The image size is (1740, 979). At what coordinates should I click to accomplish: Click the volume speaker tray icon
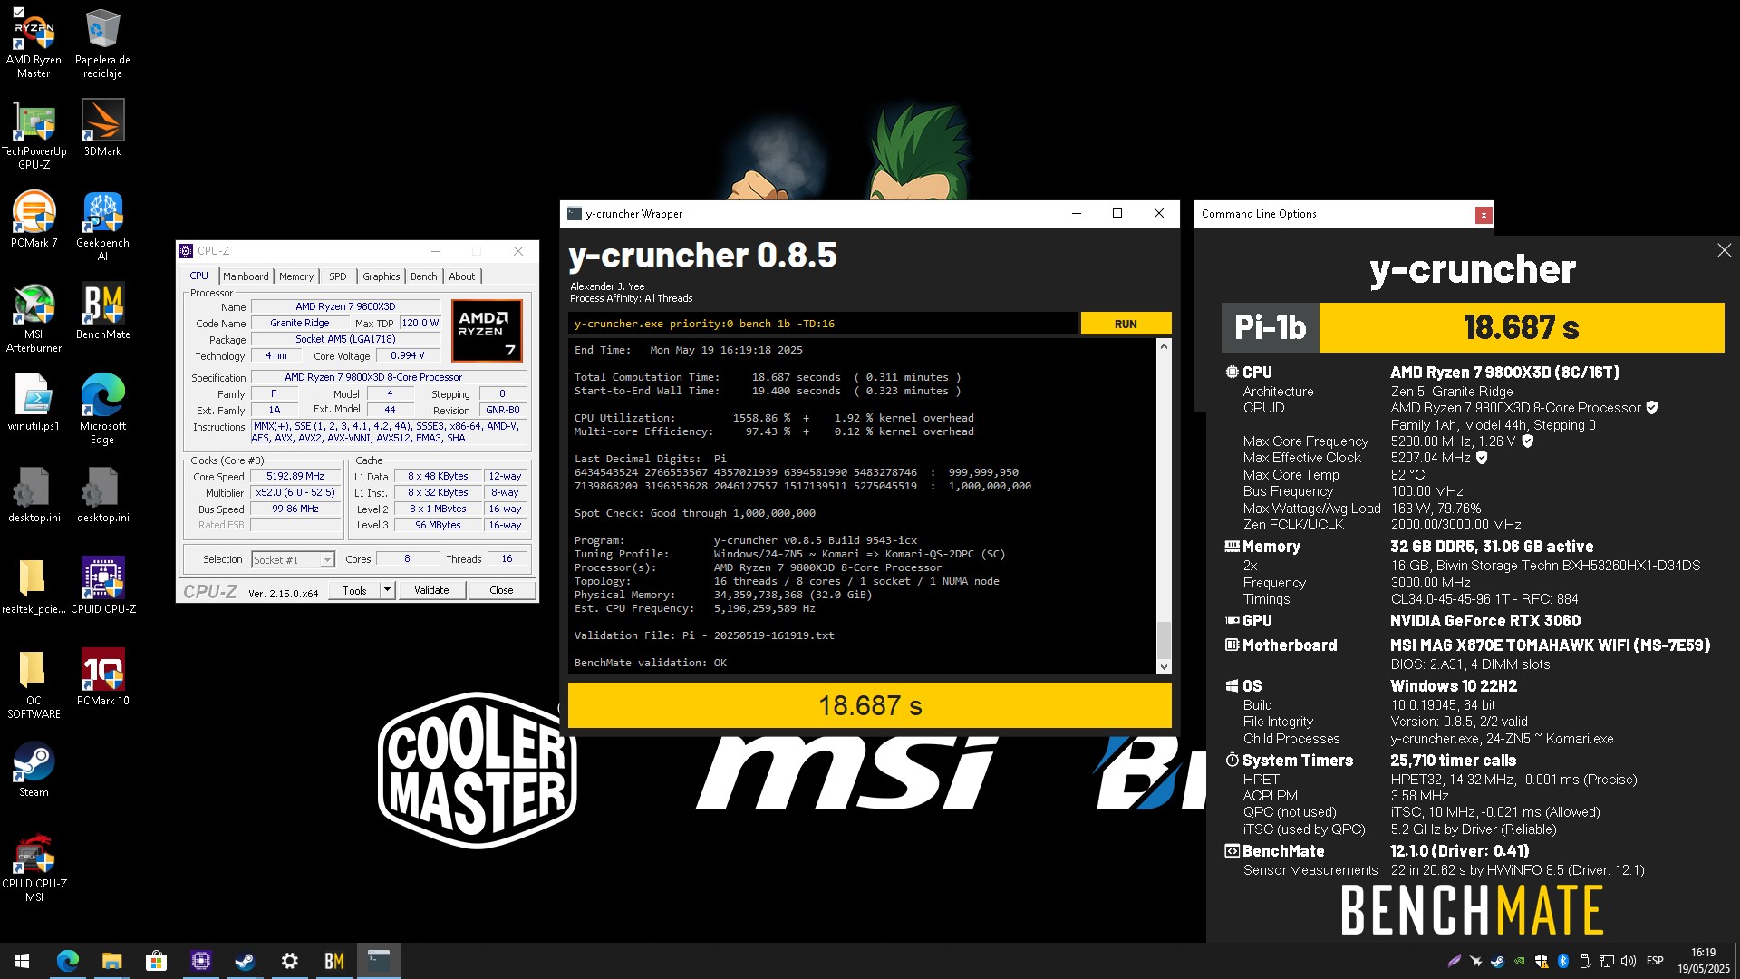point(1629,961)
